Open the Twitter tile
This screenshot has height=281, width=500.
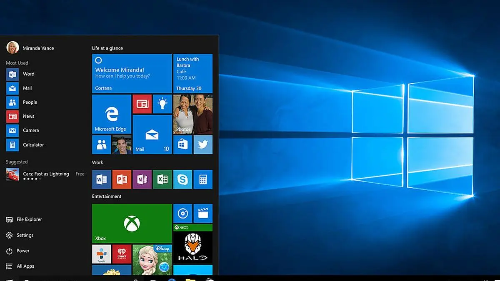click(203, 144)
